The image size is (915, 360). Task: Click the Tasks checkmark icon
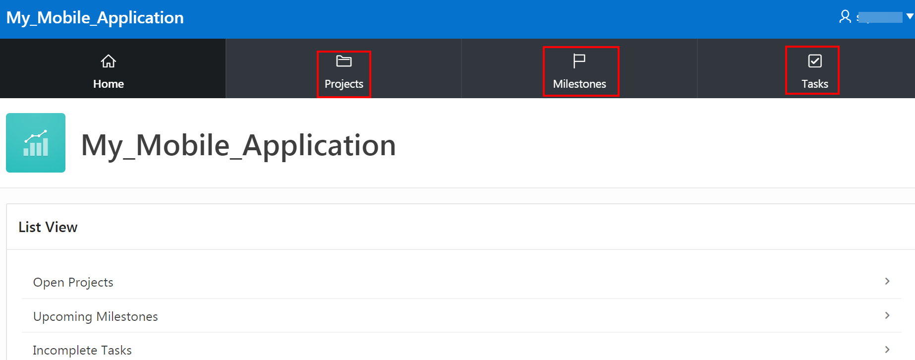pyautogui.click(x=814, y=61)
